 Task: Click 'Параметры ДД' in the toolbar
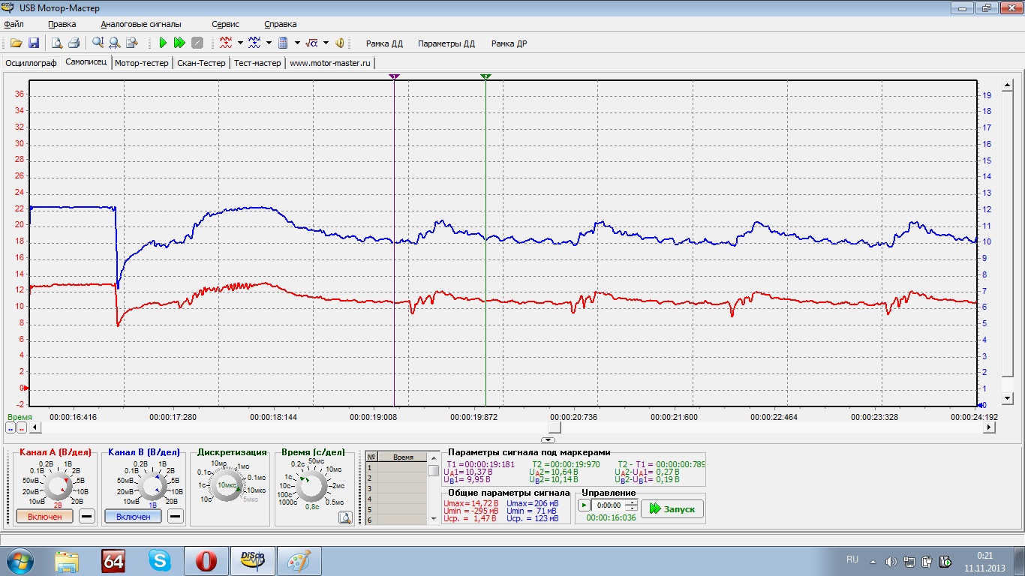446,43
